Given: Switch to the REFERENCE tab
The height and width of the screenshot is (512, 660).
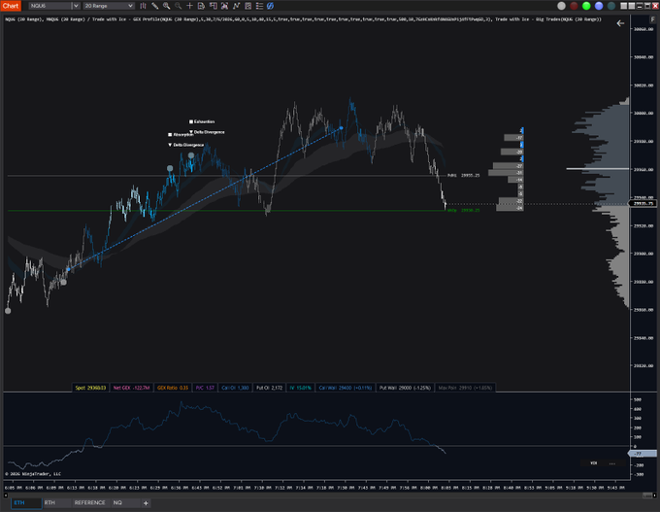Looking at the screenshot, I should pyautogui.click(x=89, y=502).
